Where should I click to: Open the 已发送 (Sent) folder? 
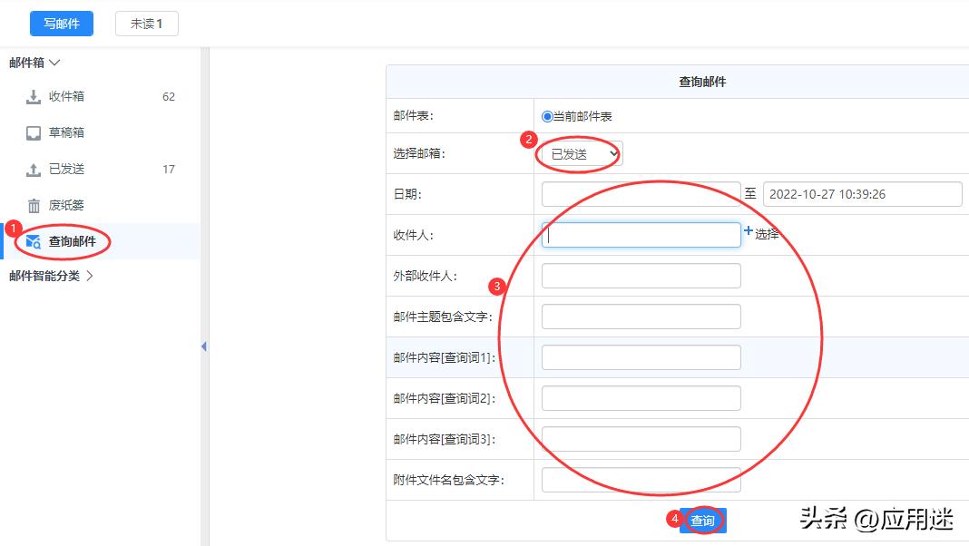coord(68,169)
